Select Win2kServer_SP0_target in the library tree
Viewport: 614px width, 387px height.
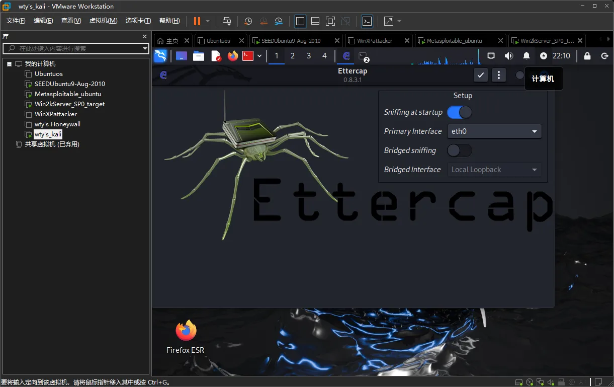[x=69, y=104]
